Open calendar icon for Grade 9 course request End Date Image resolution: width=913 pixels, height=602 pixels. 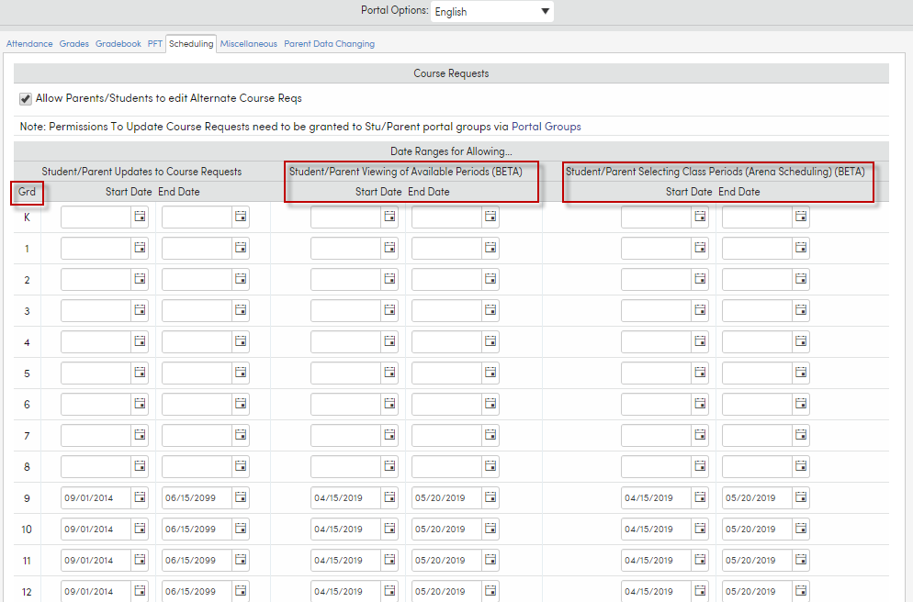point(241,497)
